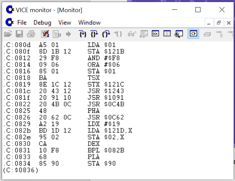Open the Commodore icon menu beside File
The image size is (235, 181).
(9, 23)
